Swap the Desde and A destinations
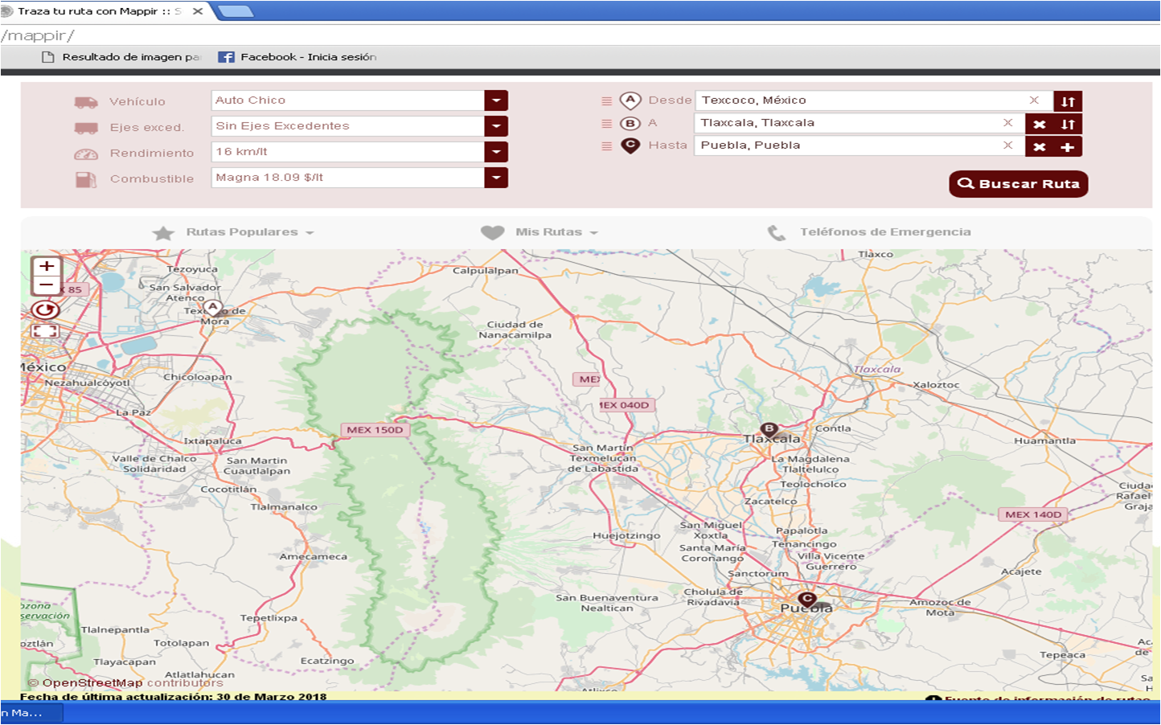This screenshot has height=725, width=1161. click(x=1067, y=100)
